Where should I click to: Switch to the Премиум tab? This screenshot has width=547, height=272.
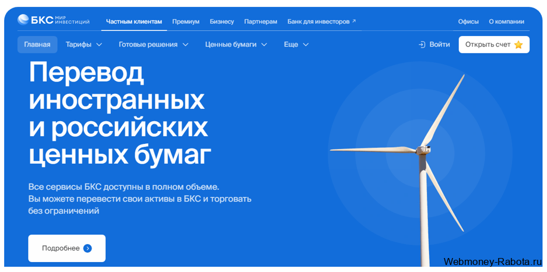coord(186,22)
